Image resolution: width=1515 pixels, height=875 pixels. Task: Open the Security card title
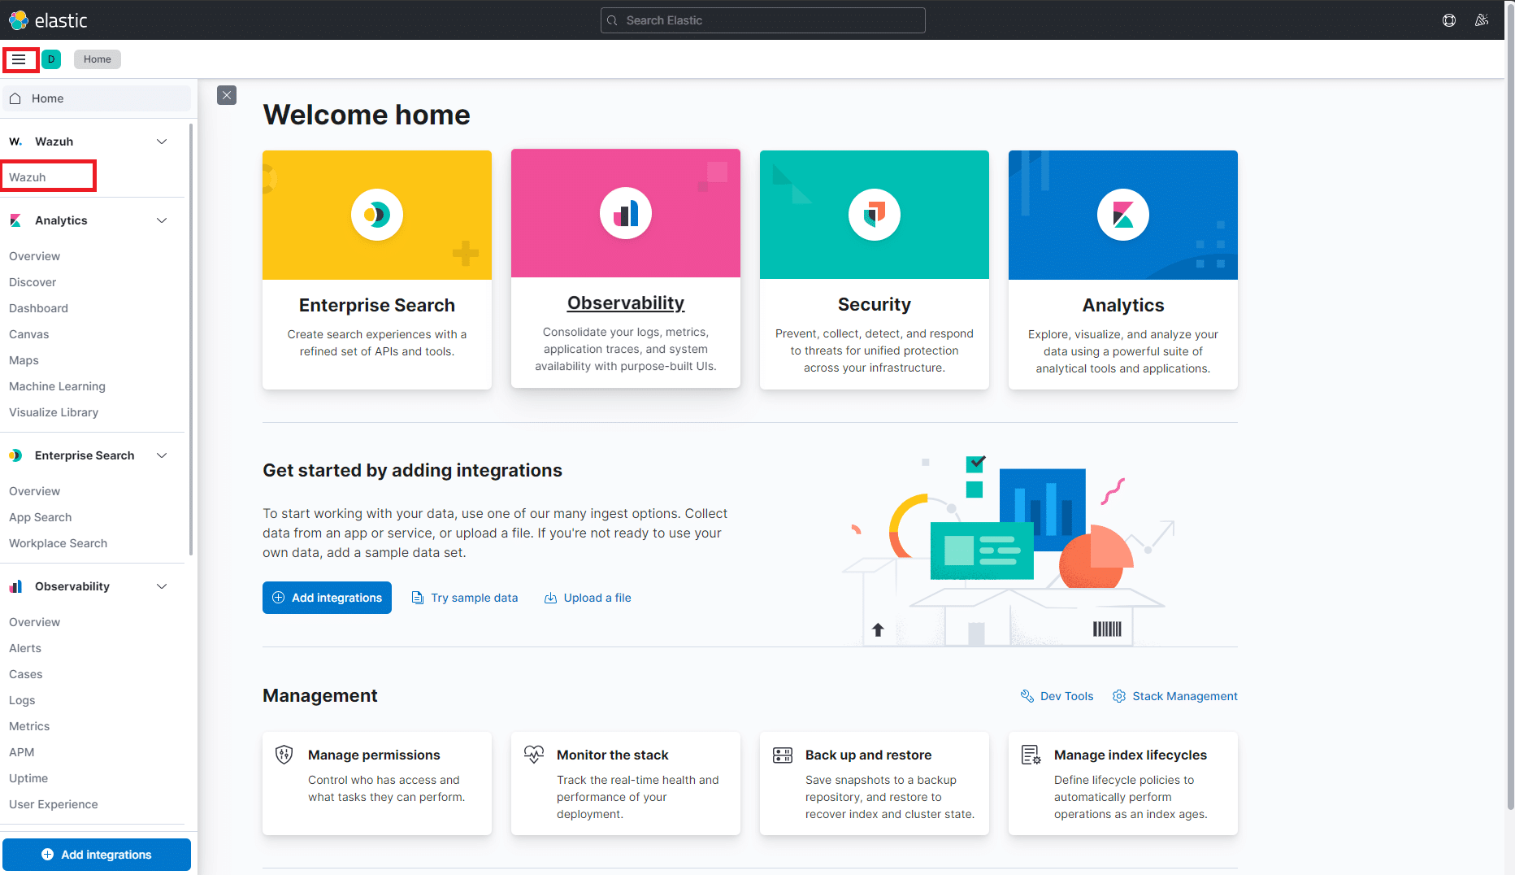875,304
